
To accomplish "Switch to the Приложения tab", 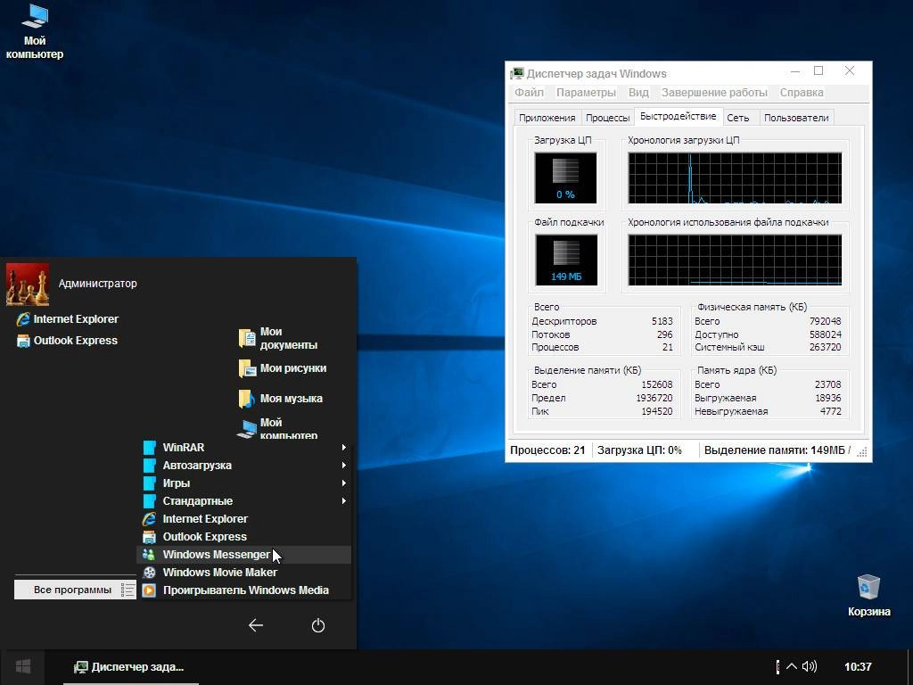I will (547, 118).
